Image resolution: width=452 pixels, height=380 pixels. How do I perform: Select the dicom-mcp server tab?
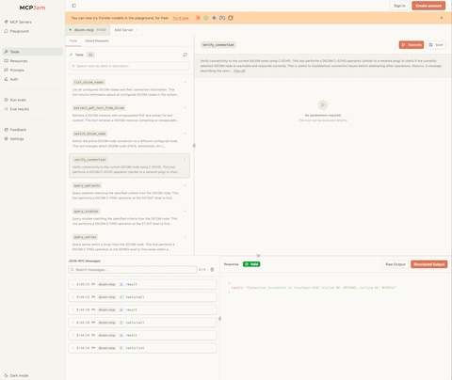tap(88, 30)
